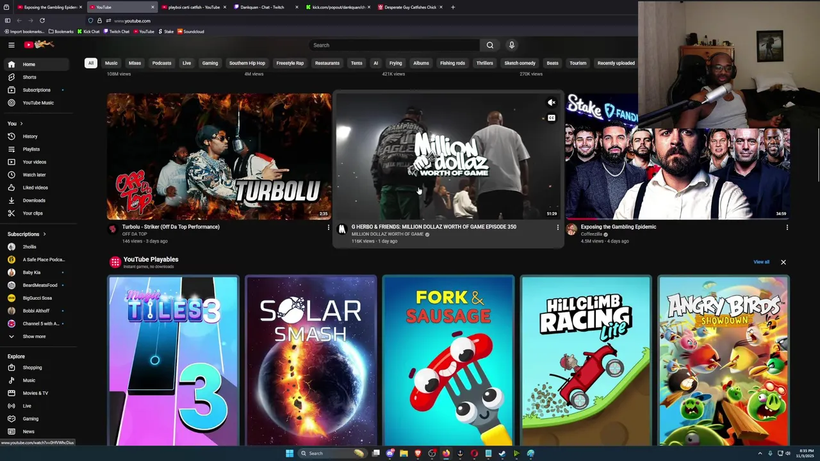The height and width of the screenshot is (461, 820).
Task: Select the Southern Hip Hop filter chip
Action: [247, 63]
